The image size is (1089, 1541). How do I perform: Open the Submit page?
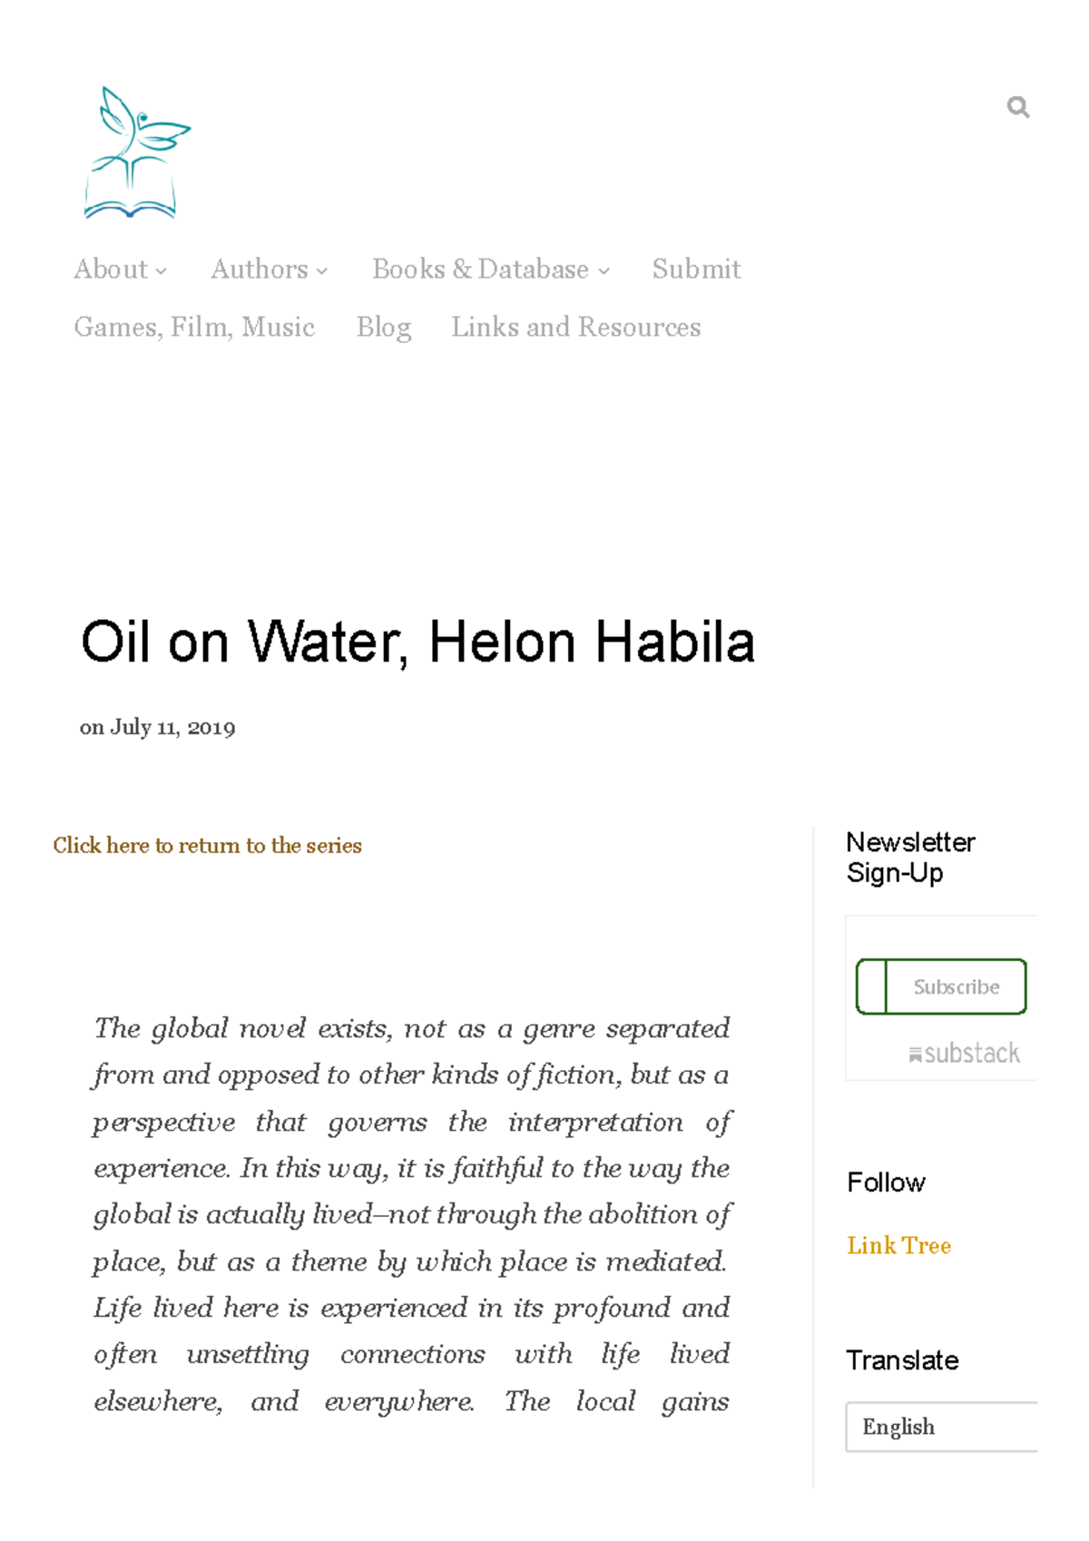pos(695,270)
